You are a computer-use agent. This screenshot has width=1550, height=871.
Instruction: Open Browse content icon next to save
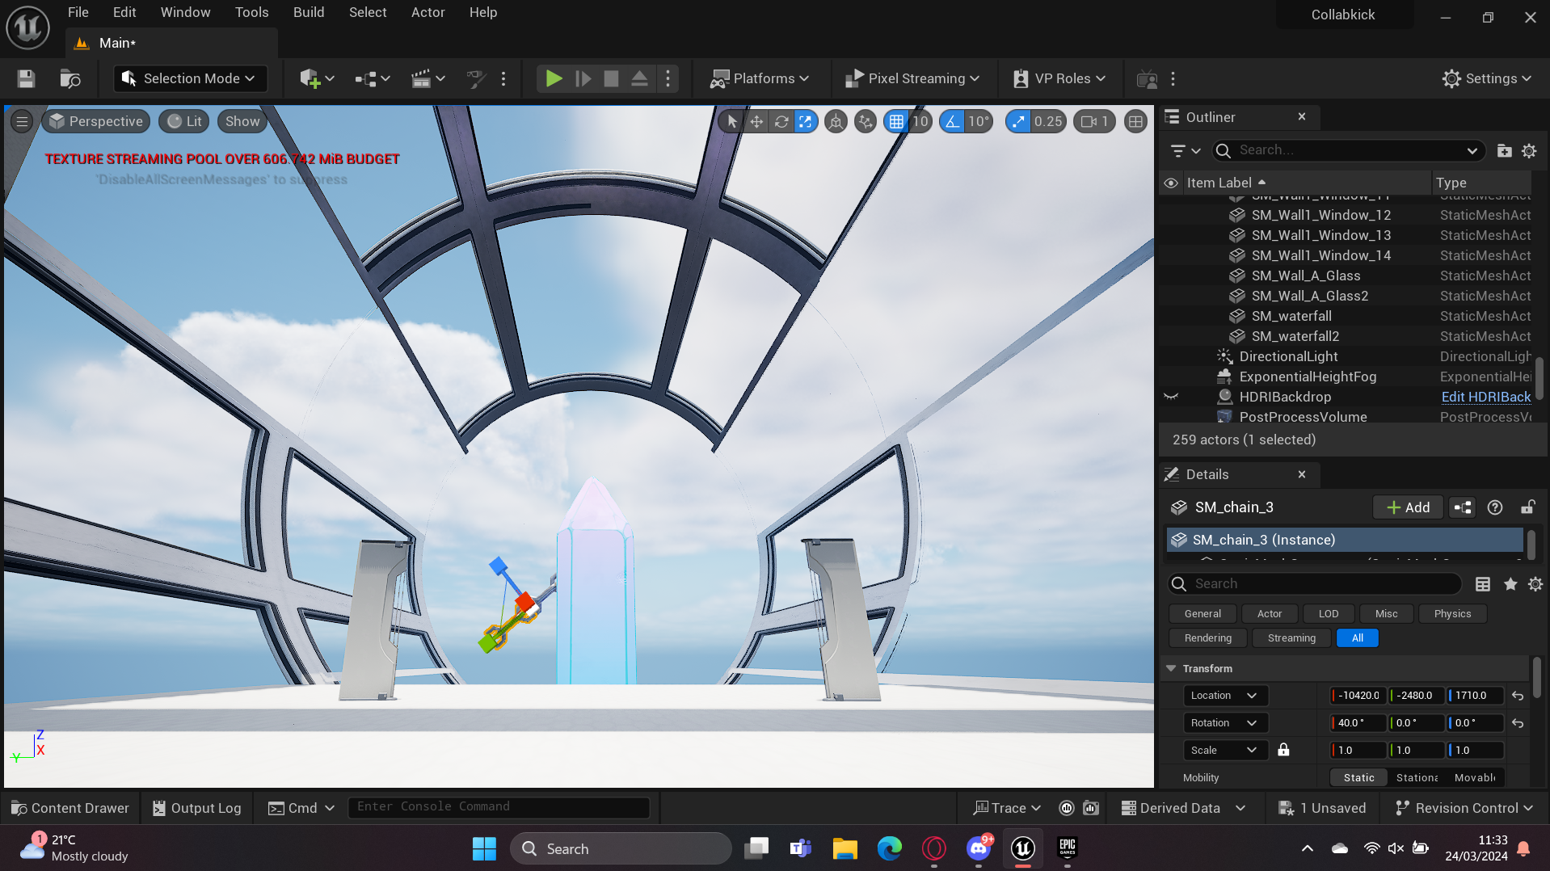pos(70,78)
